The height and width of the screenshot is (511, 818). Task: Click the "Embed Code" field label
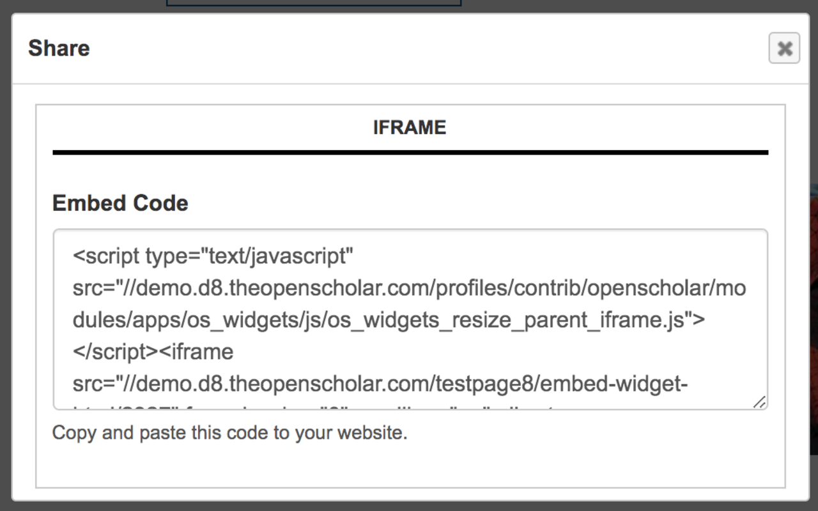[x=120, y=203]
